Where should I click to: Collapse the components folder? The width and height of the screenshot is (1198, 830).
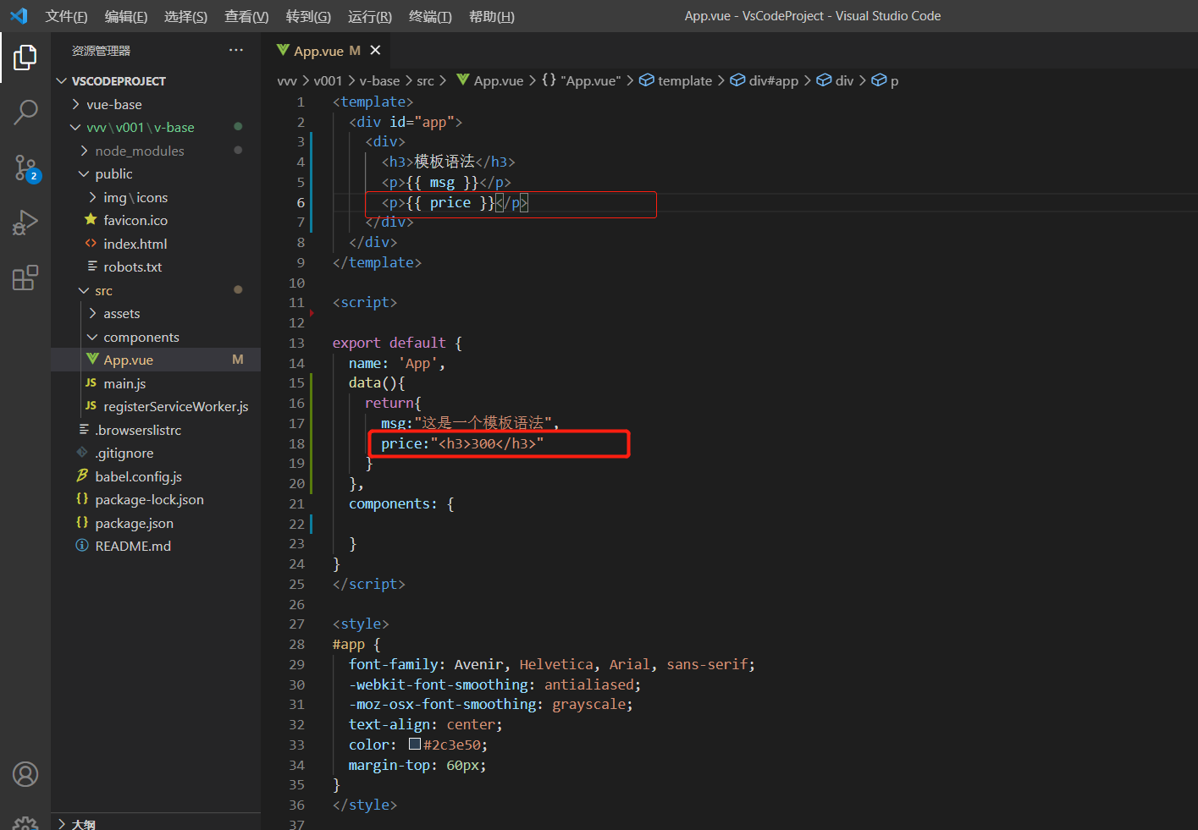(92, 337)
